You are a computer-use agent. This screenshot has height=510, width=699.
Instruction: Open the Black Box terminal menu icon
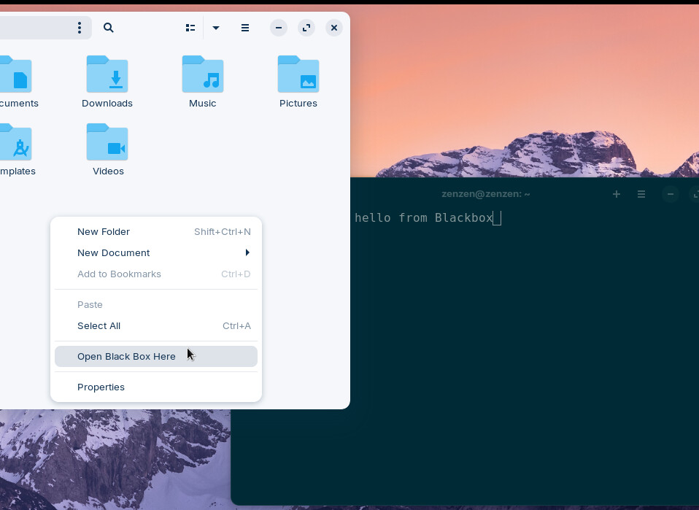tap(641, 194)
